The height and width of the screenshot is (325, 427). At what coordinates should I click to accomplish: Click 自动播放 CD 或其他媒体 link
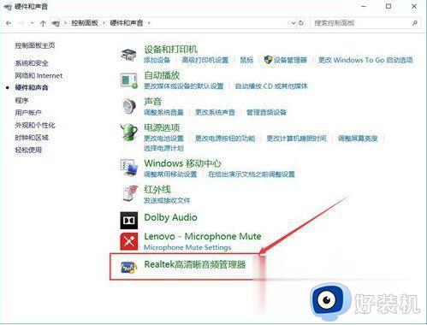pyautogui.click(x=271, y=86)
